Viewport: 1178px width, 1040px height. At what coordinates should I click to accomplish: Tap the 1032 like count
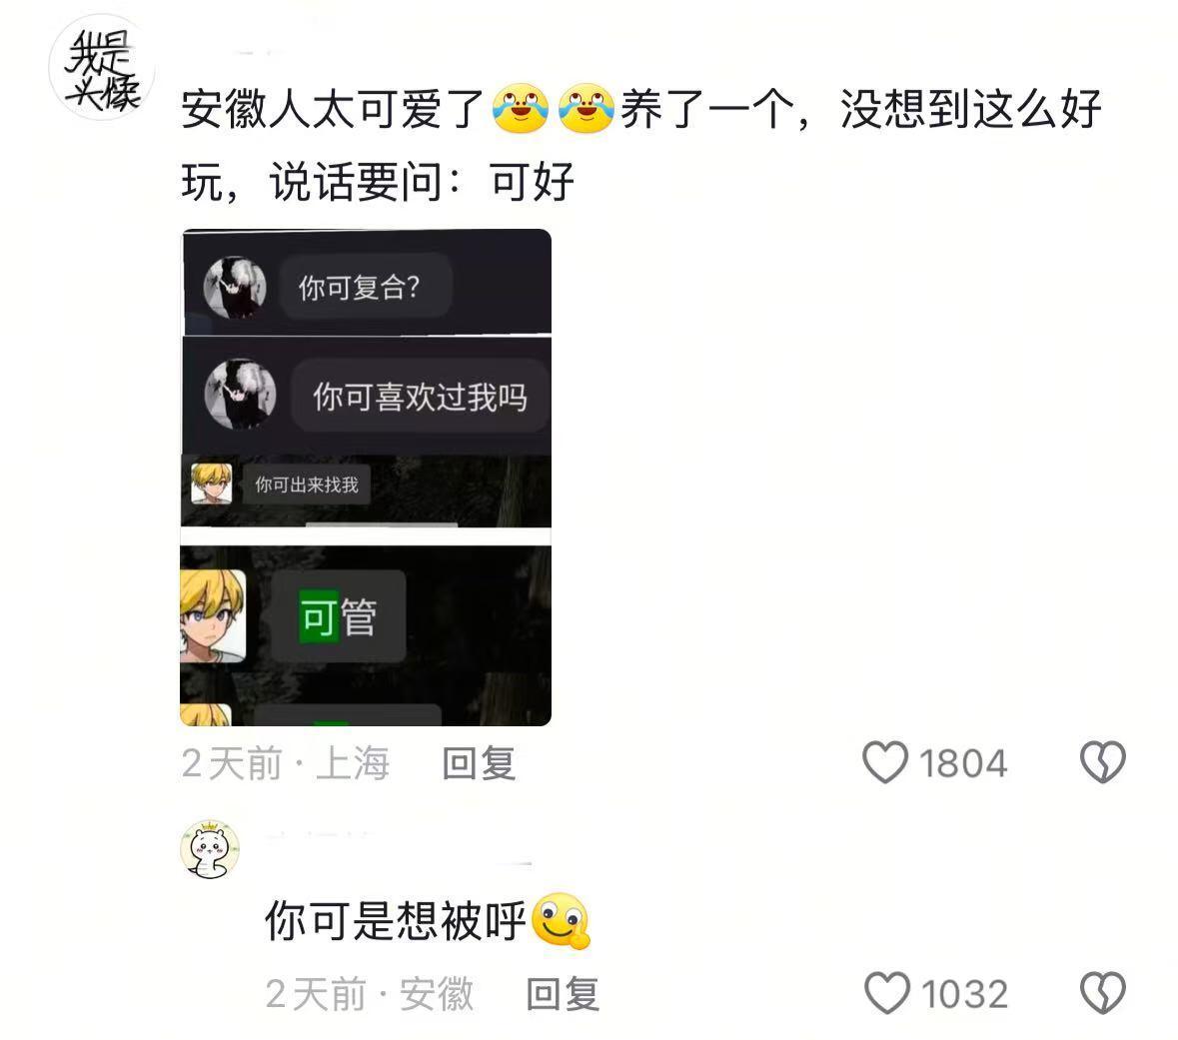coord(964,994)
